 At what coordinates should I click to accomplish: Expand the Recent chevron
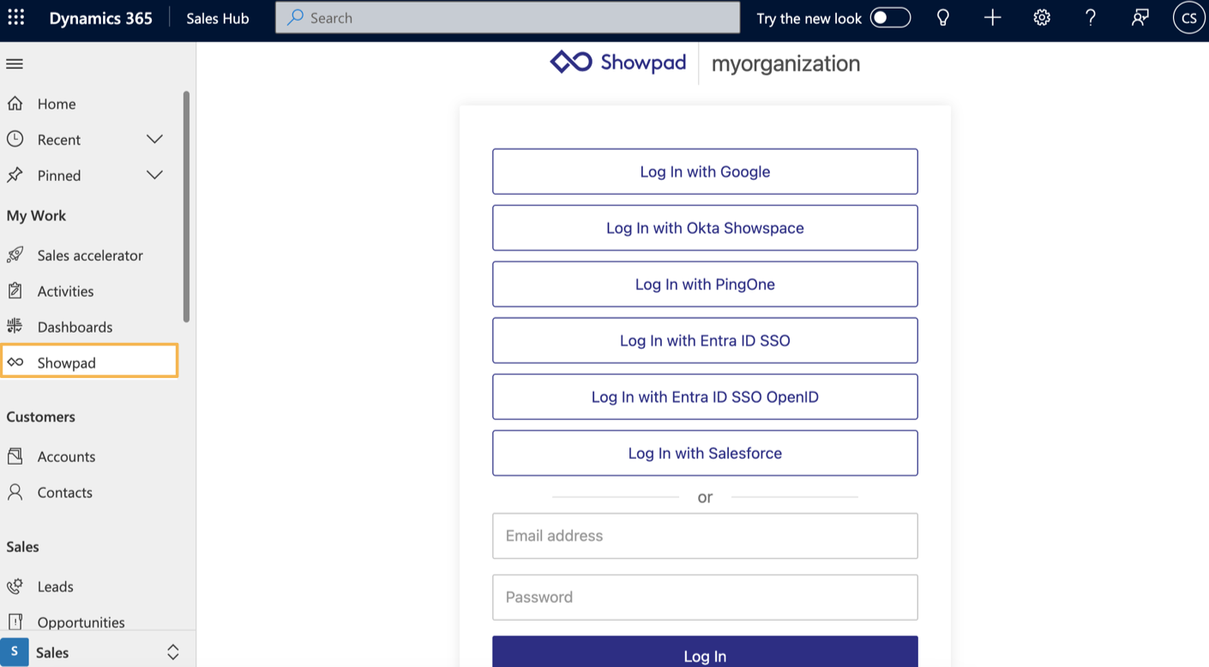coord(154,139)
